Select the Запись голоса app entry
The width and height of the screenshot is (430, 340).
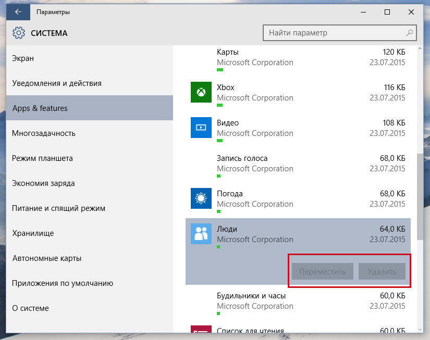tap(298, 165)
